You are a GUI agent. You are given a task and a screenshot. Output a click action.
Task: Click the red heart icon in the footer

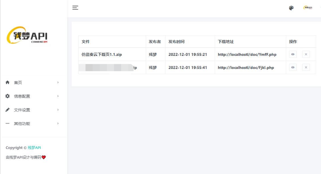44,157
